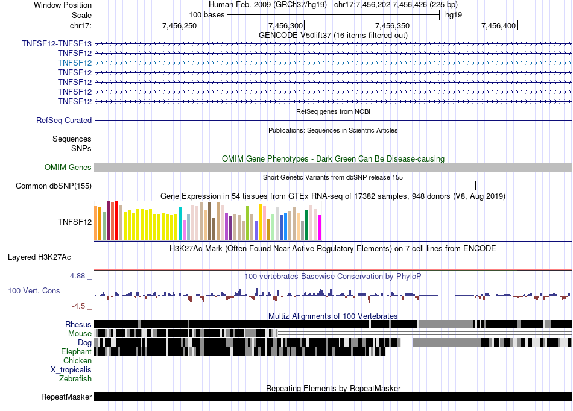573x411 pixels.
Task: Open the OMIM Genes track label
Action: pyautogui.click(x=68, y=167)
